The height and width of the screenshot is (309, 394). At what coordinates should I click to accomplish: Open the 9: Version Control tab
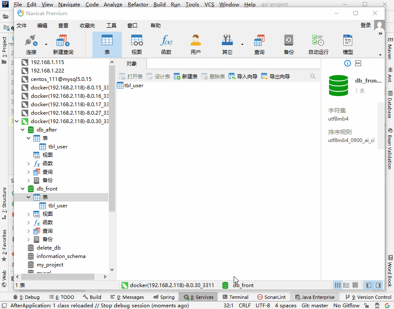(368, 297)
